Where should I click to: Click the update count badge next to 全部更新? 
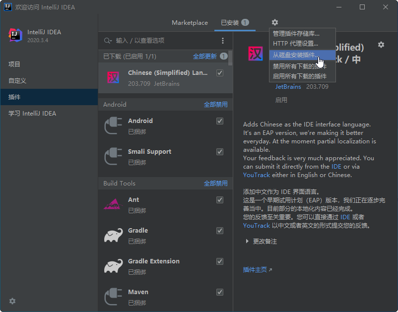[223, 56]
